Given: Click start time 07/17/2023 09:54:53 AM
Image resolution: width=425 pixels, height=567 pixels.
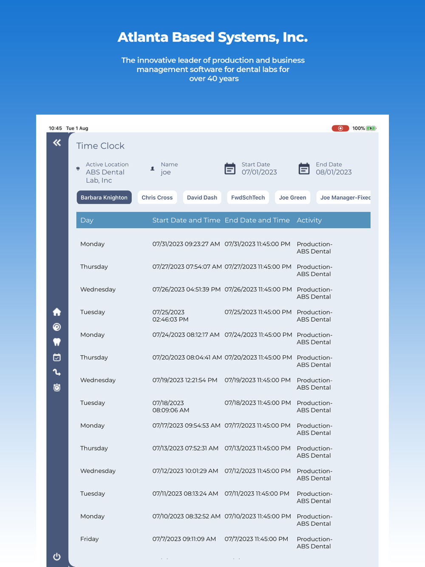Looking at the screenshot, I should pyautogui.click(x=187, y=425).
